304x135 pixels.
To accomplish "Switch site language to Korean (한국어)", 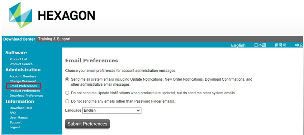I will point(280,45).
